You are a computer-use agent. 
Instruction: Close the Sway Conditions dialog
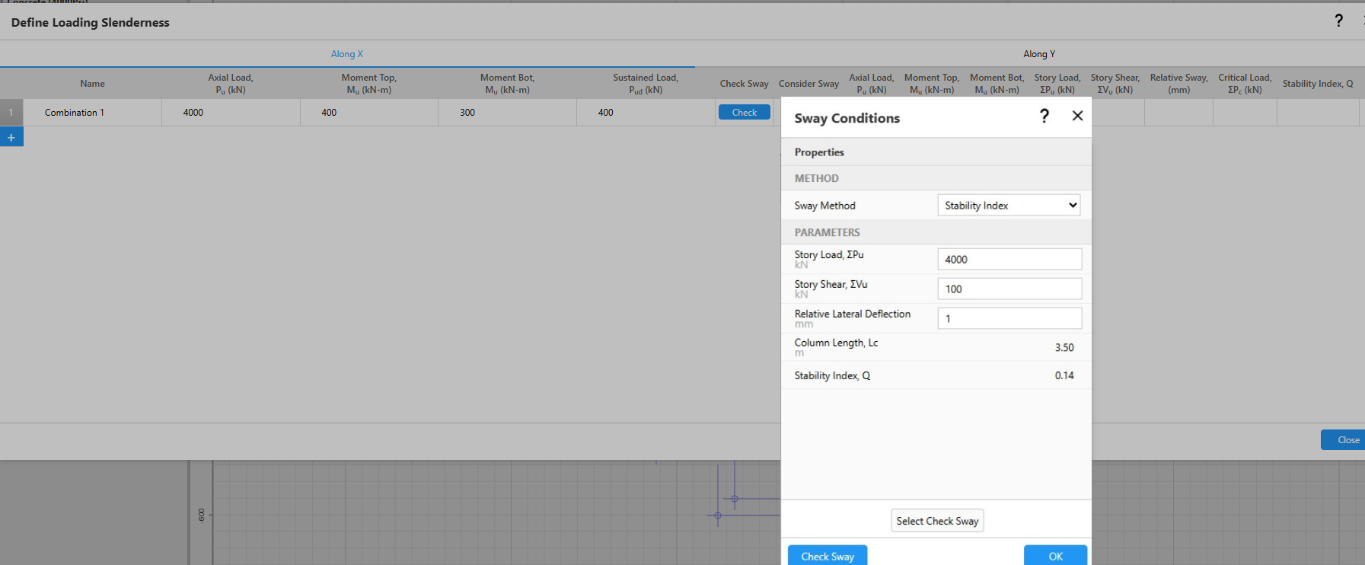(1077, 116)
